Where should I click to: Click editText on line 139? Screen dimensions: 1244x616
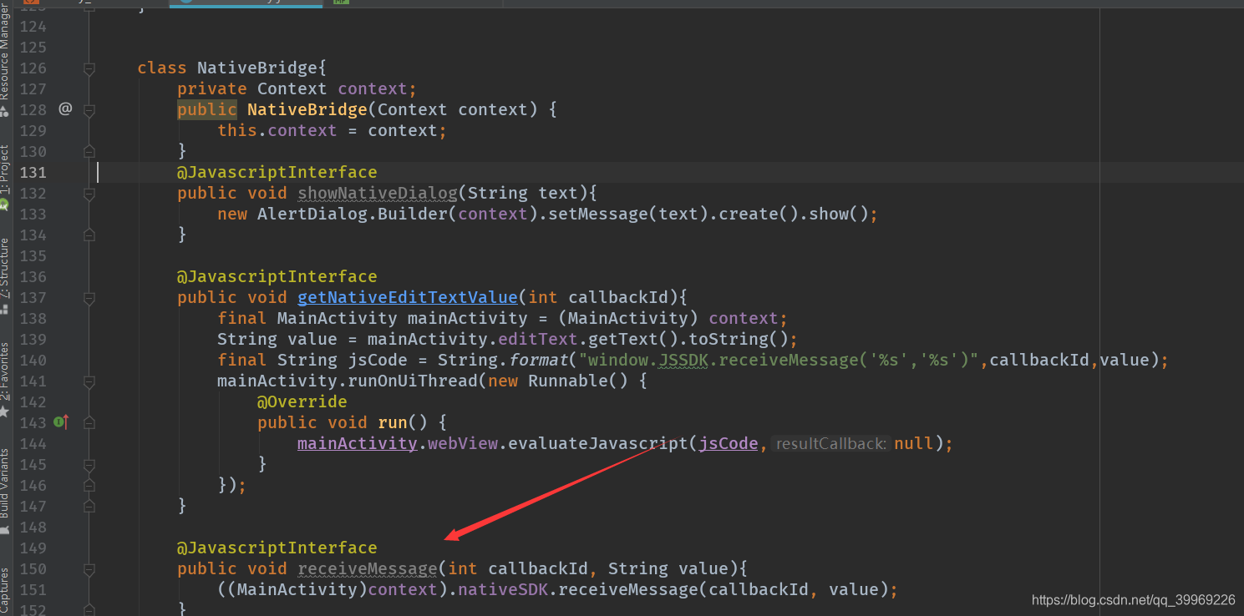pyautogui.click(x=538, y=339)
